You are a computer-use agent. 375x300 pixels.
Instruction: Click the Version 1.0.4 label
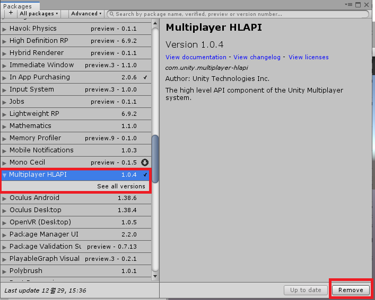pyautogui.click(x=195, y=44)
